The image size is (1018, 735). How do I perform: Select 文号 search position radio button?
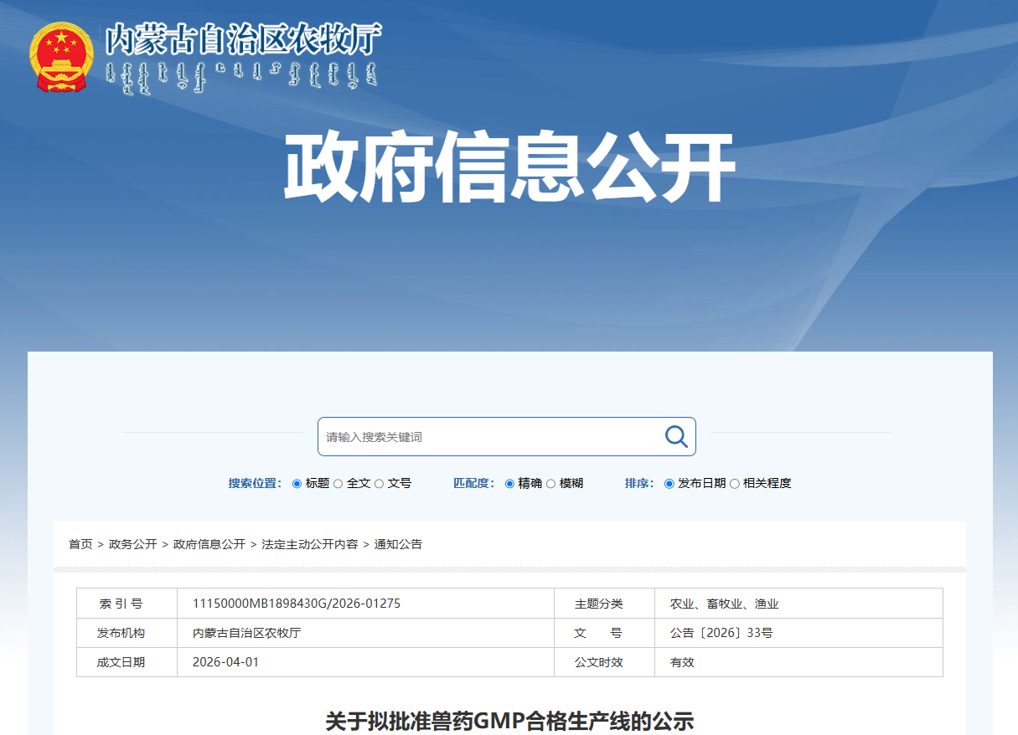pos(380,484)
